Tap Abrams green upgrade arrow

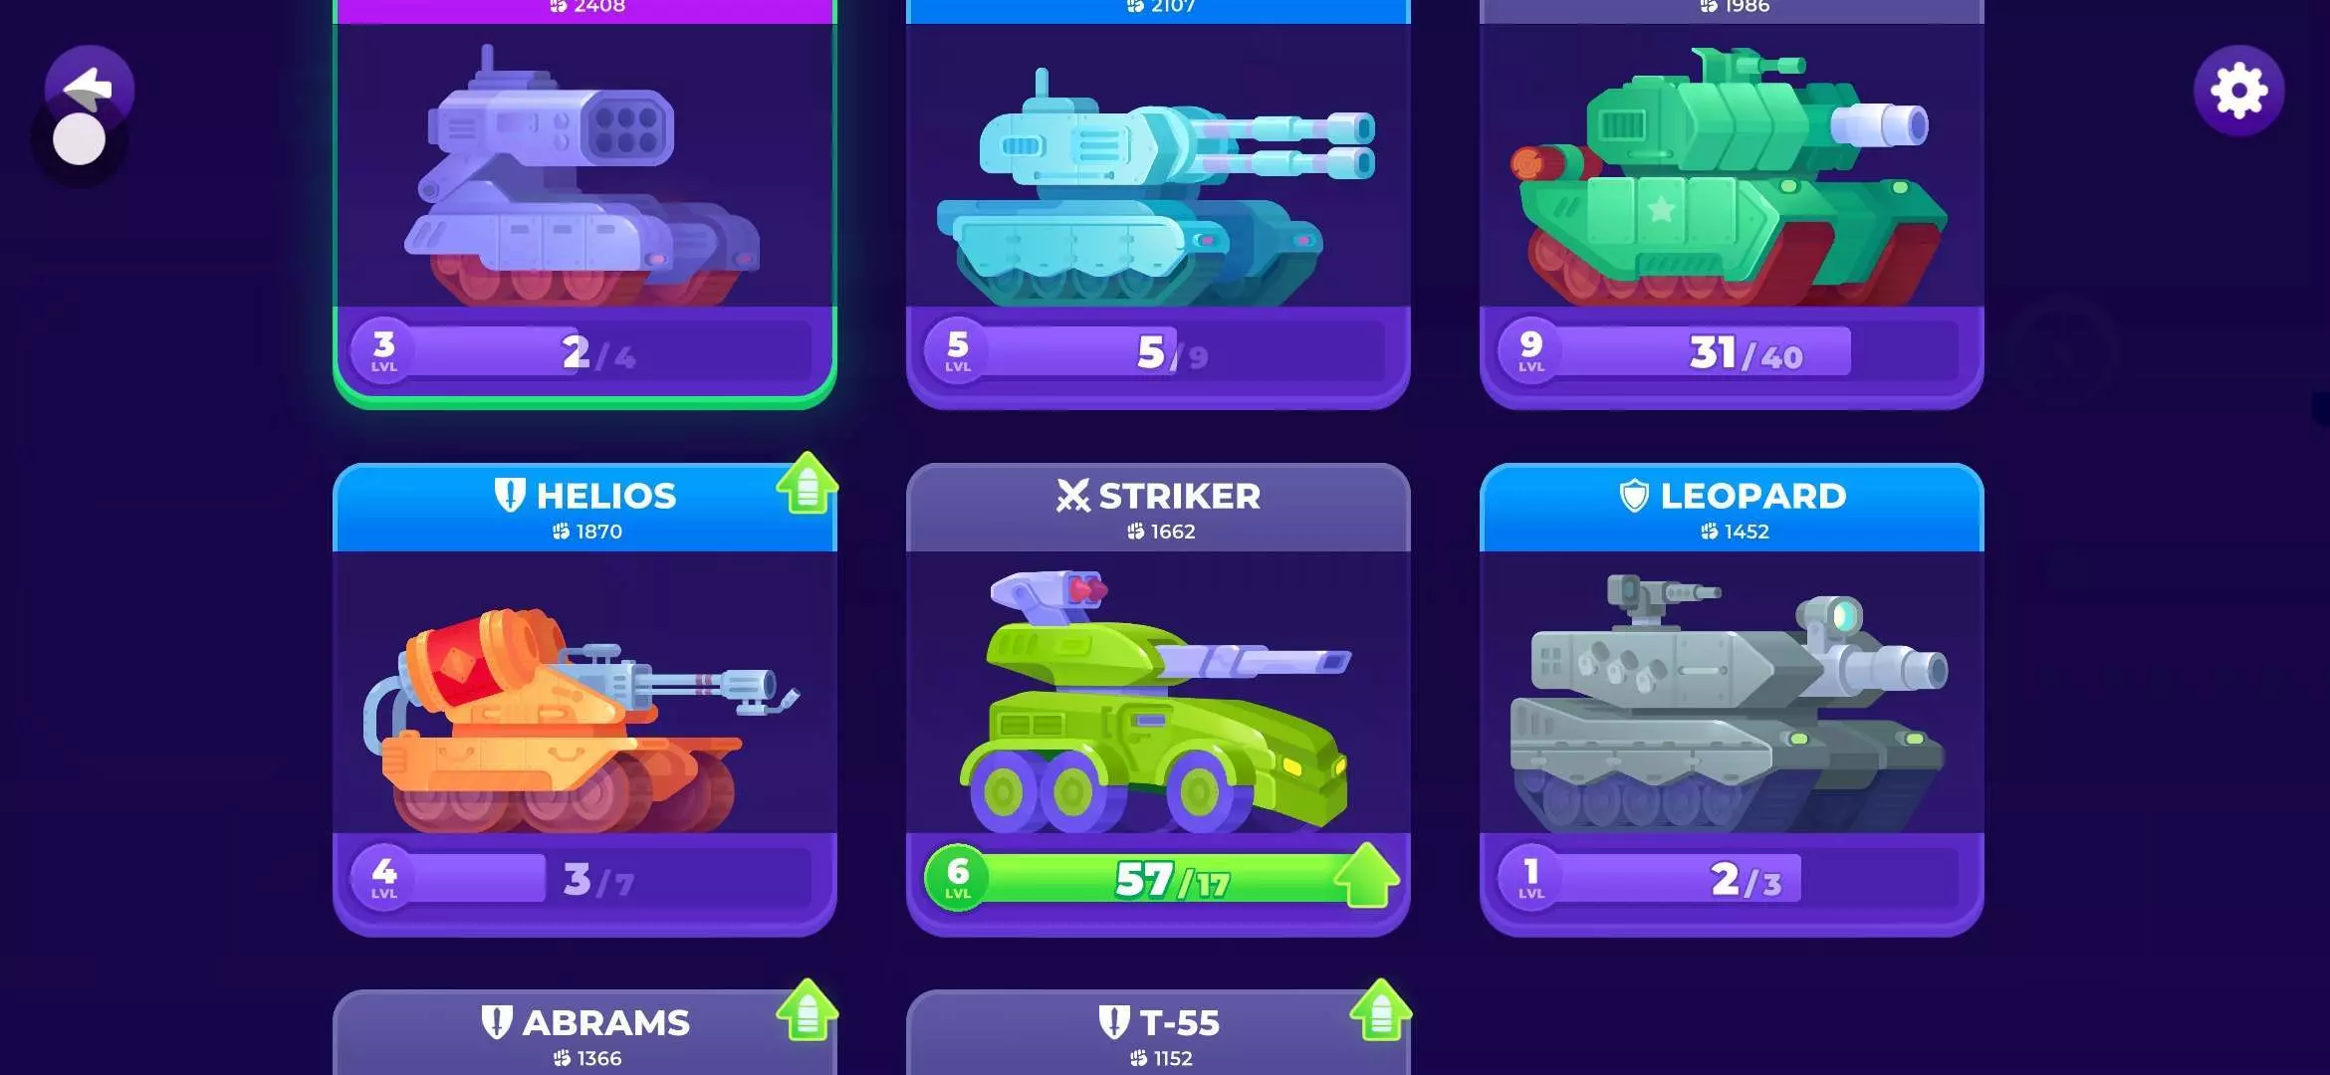(x=808, y=1010)
